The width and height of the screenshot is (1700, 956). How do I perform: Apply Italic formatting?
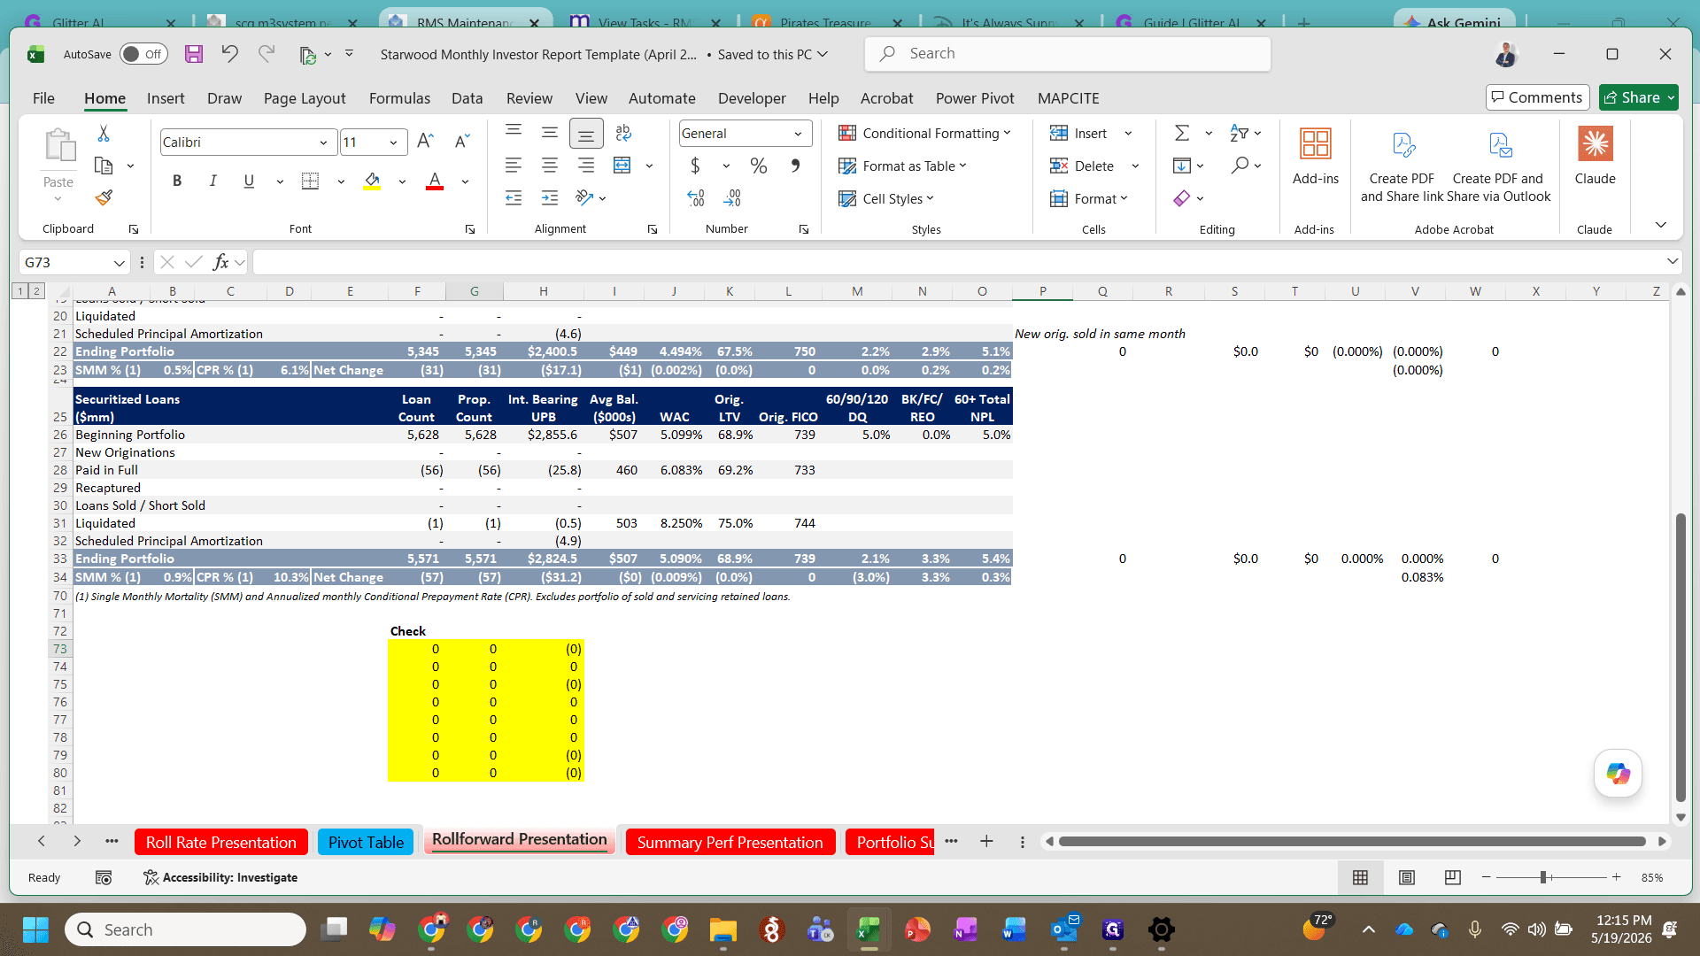212,181
